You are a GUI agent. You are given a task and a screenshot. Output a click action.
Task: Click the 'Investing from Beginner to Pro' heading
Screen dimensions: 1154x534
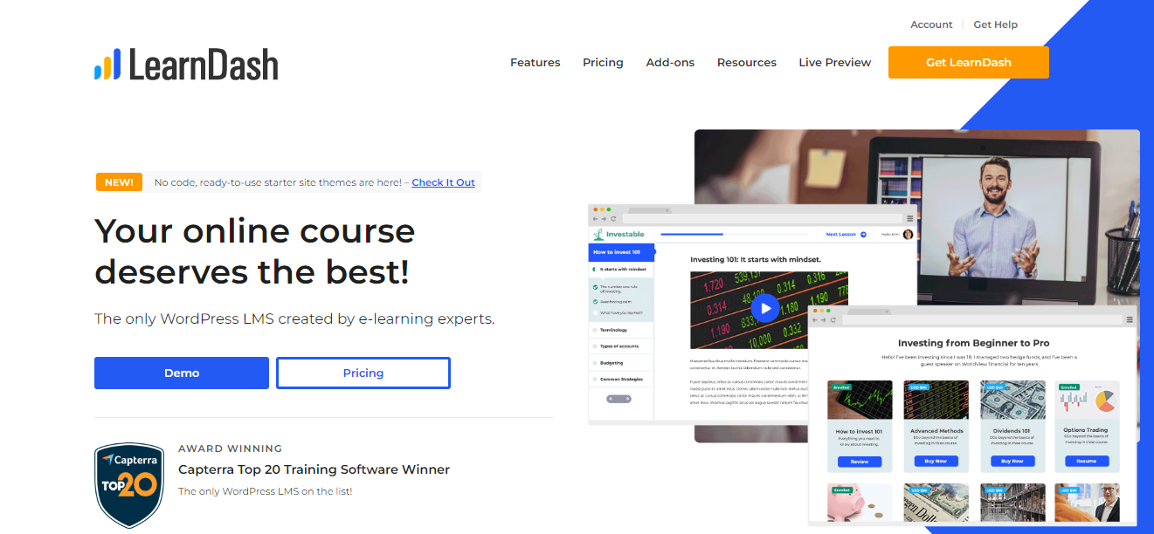pos(974,344)
